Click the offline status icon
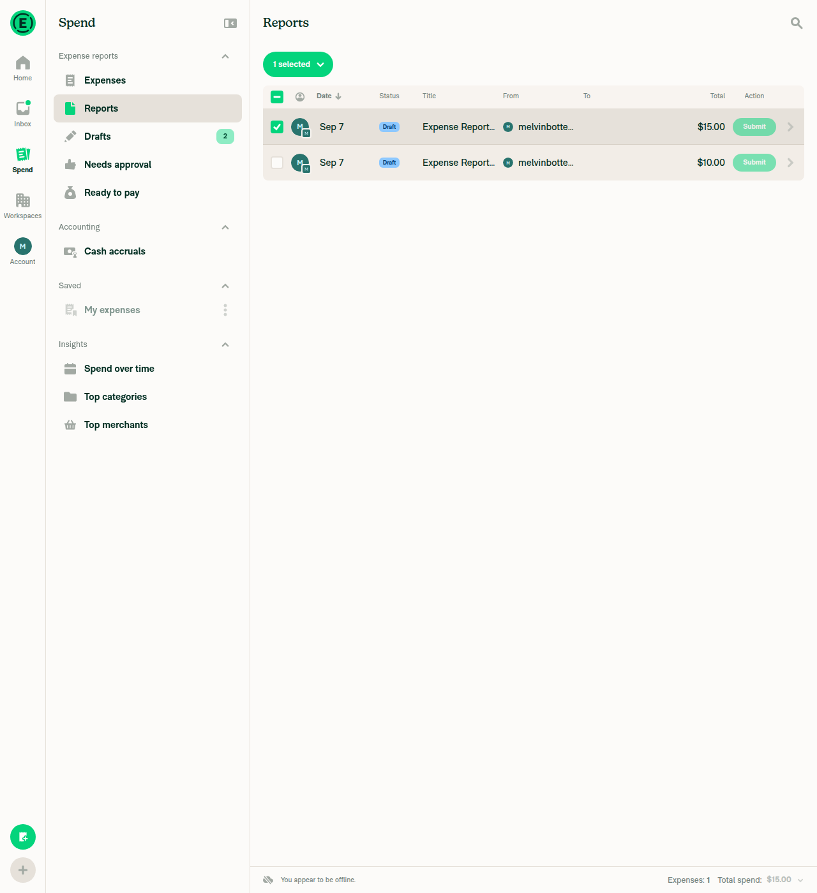Viewport: 817px width, 893px height. tap(268, 880)
